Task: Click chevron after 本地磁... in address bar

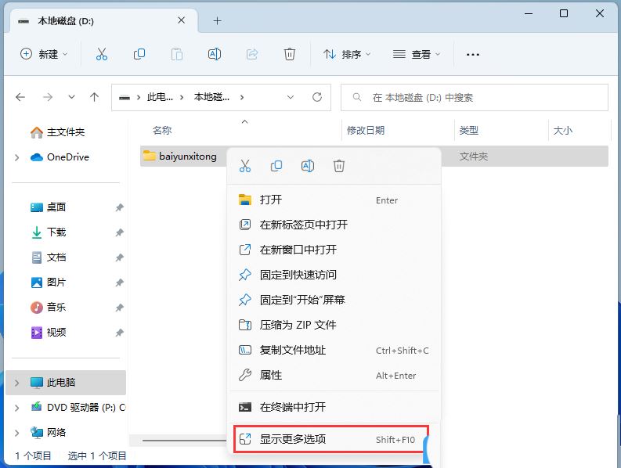Action: (x=242, y=97)
